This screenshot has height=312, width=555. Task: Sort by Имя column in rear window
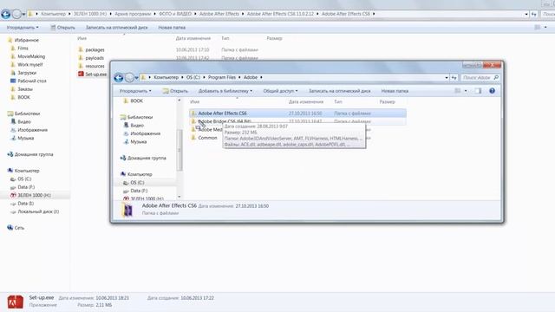click(82, 38)
